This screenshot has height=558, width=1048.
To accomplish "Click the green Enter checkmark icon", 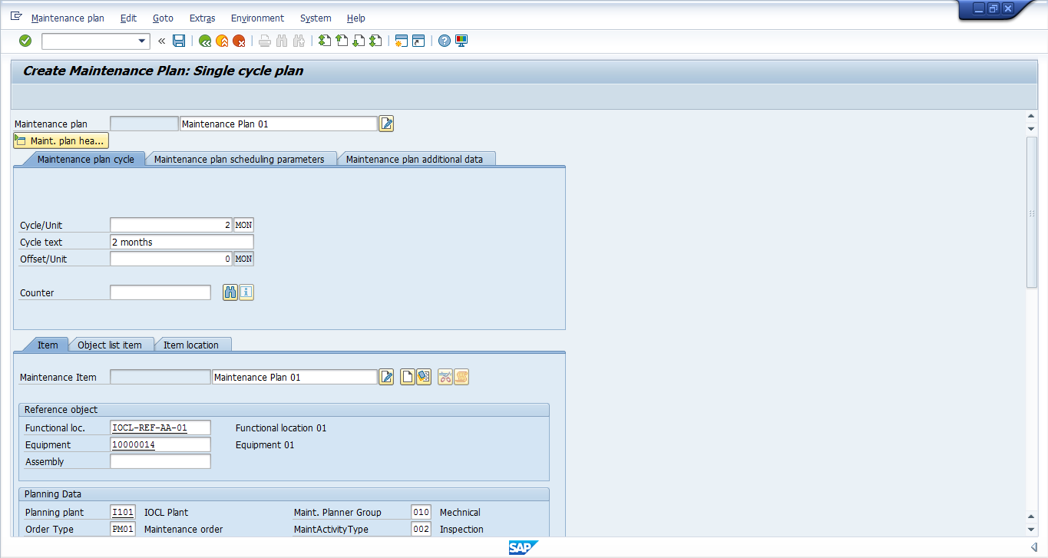I will pyautogui.click(x=25, y=41).
